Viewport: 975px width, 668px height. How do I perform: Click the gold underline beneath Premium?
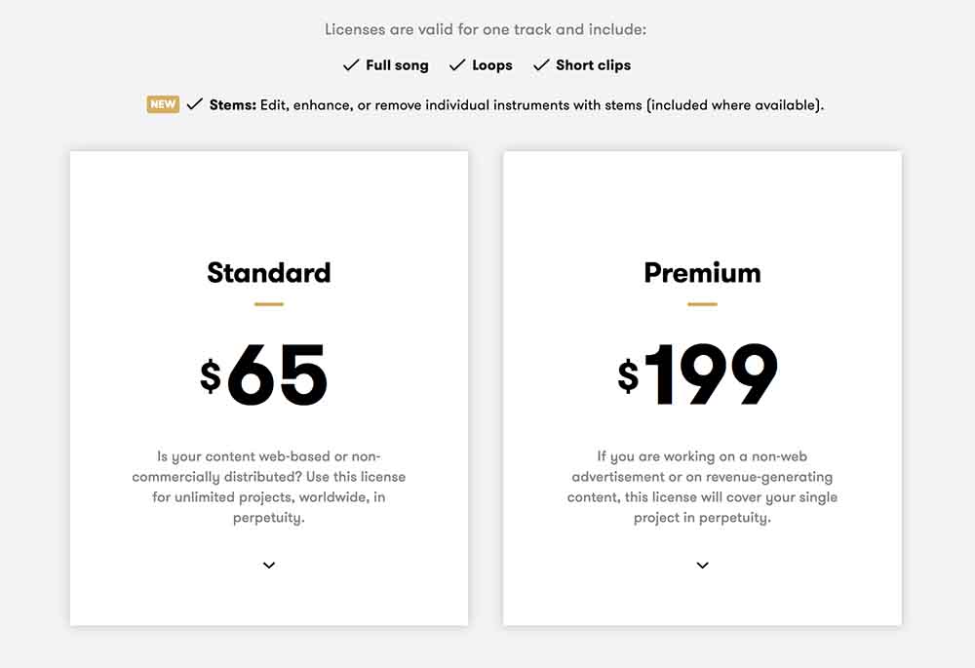pyautogui.click(x=702, y=304)
